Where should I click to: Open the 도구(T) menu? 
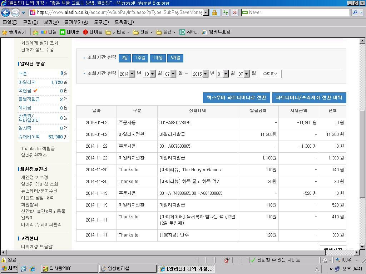click(101, 22)
